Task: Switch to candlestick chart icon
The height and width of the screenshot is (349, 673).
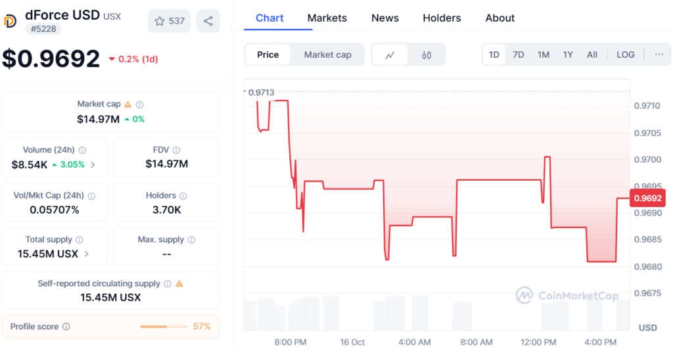Action: pos(427,55)
